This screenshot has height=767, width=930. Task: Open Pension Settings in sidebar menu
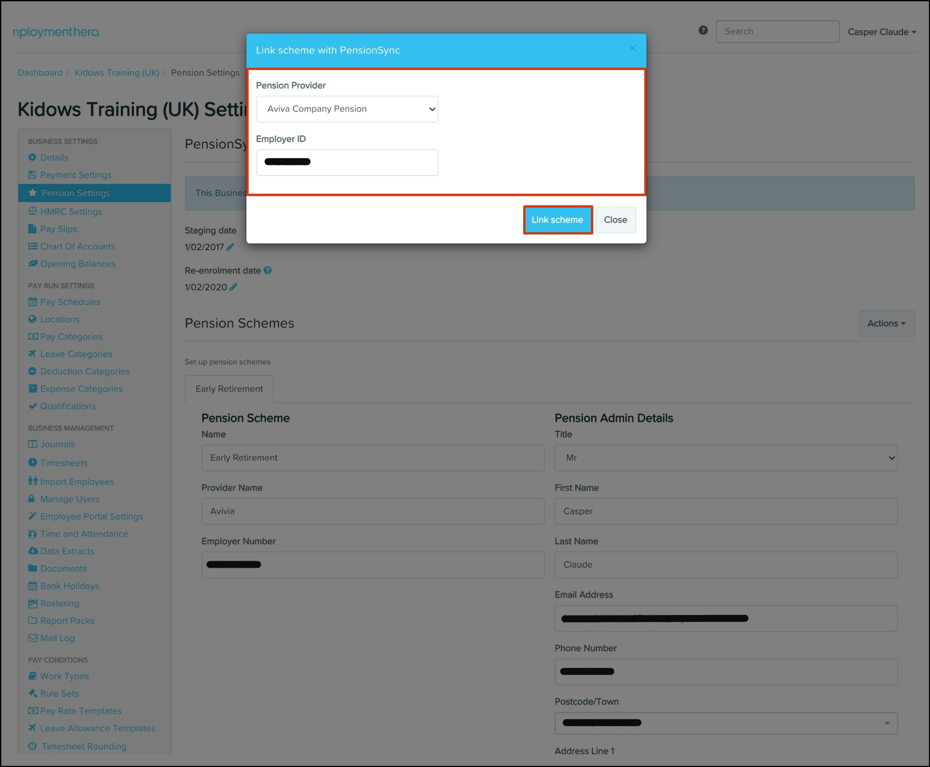[76, 193]
